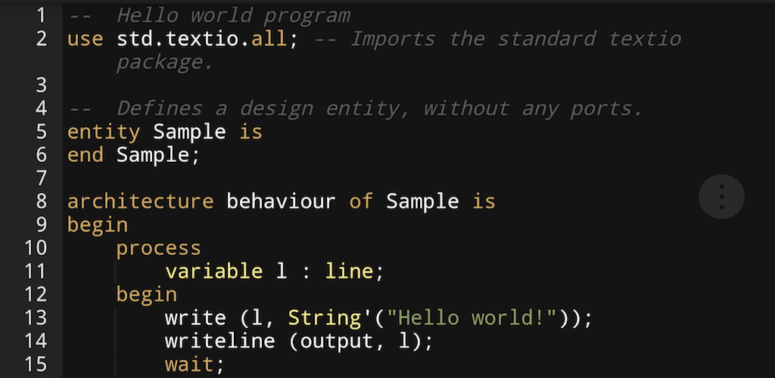
Task: Click the 'architecture' keyword
Action: (140, 201)
